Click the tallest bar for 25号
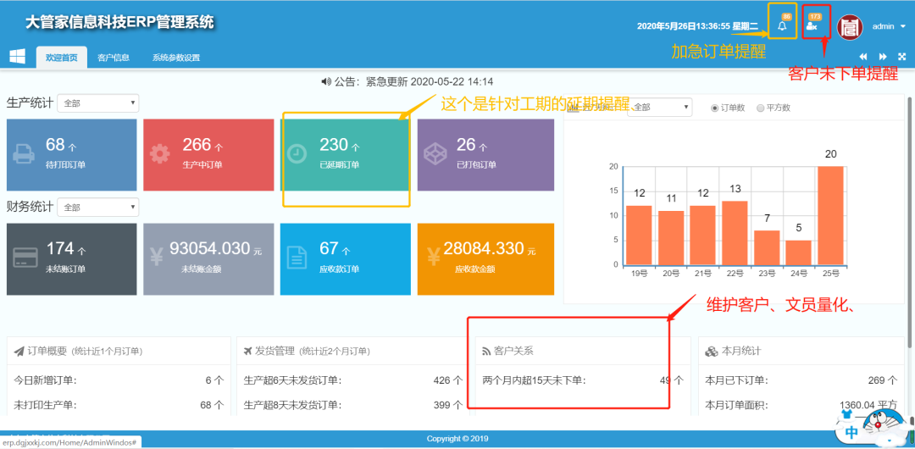Image resolution: width=915 pixels, height=449 pixels. pyautogui.click(x=830, y=215)
